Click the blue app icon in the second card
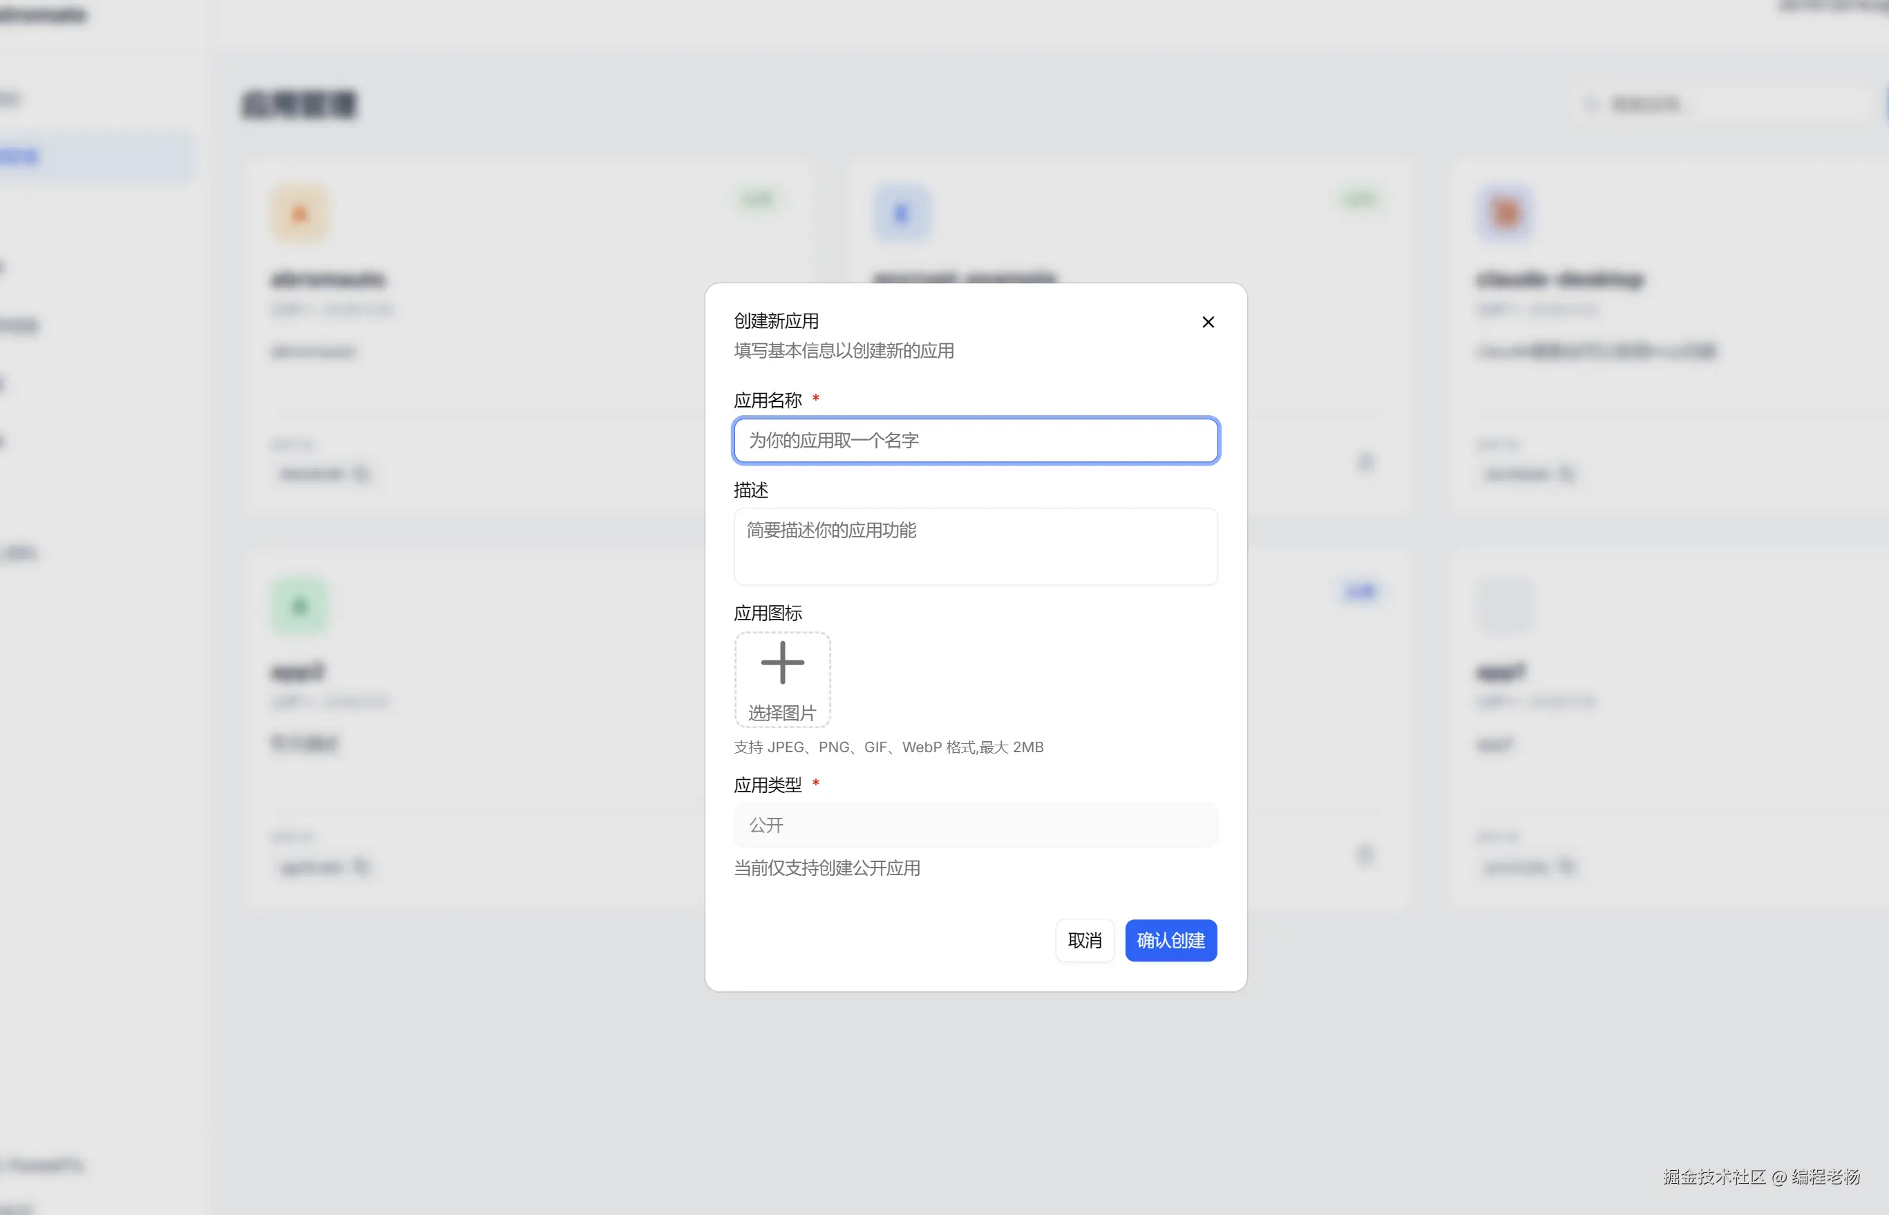 tap(902, 214)
